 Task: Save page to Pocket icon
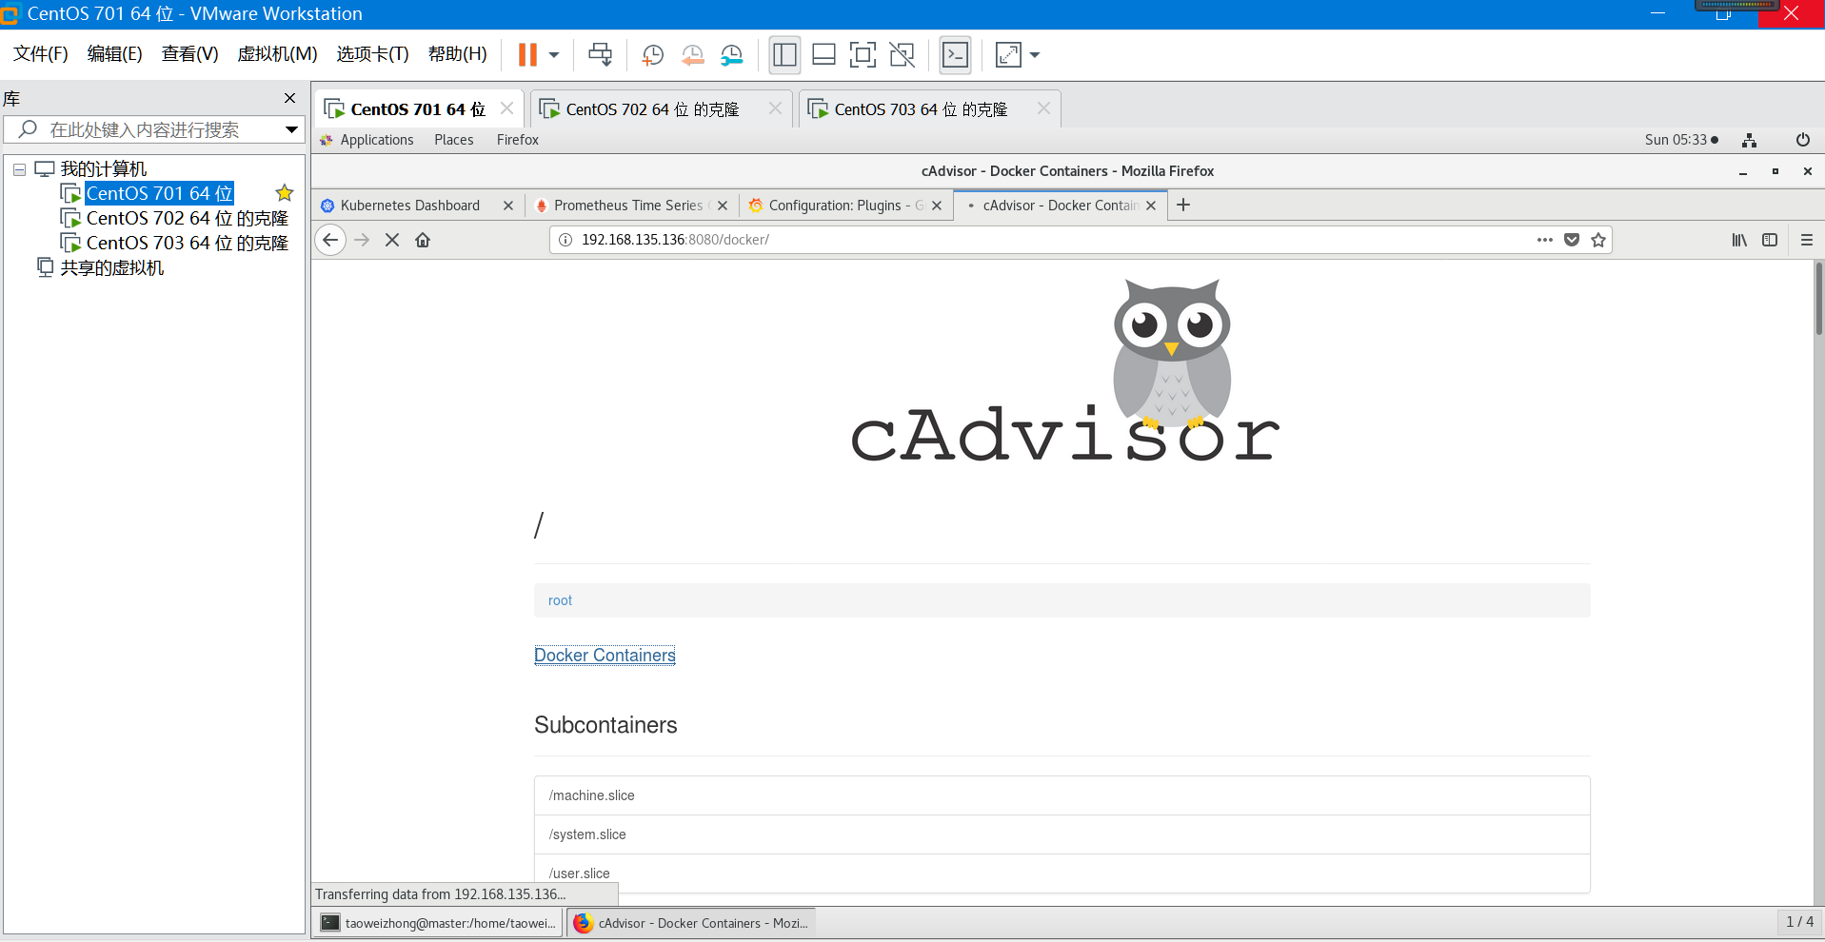tap(1572, 240)
